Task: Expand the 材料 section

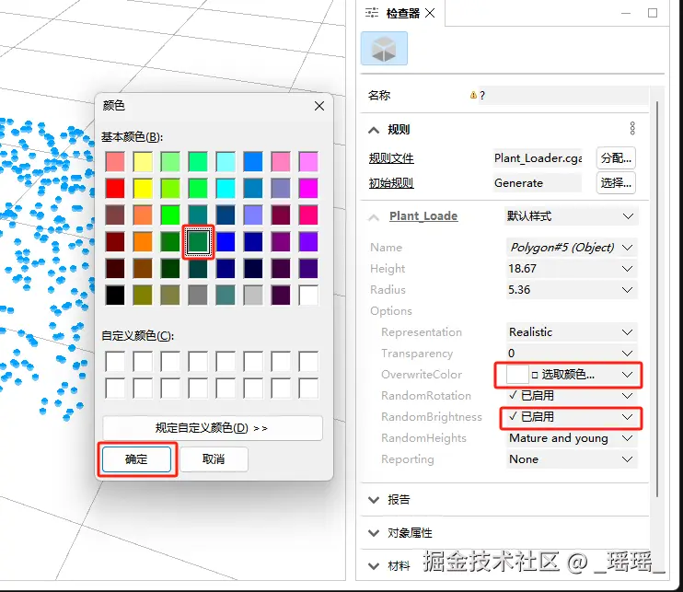Action: pos(374,566)
